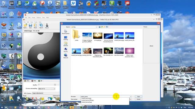Select the instant_karma_90... thumbnail in file list
The image size is (195, 109).
tap(130, 37)
